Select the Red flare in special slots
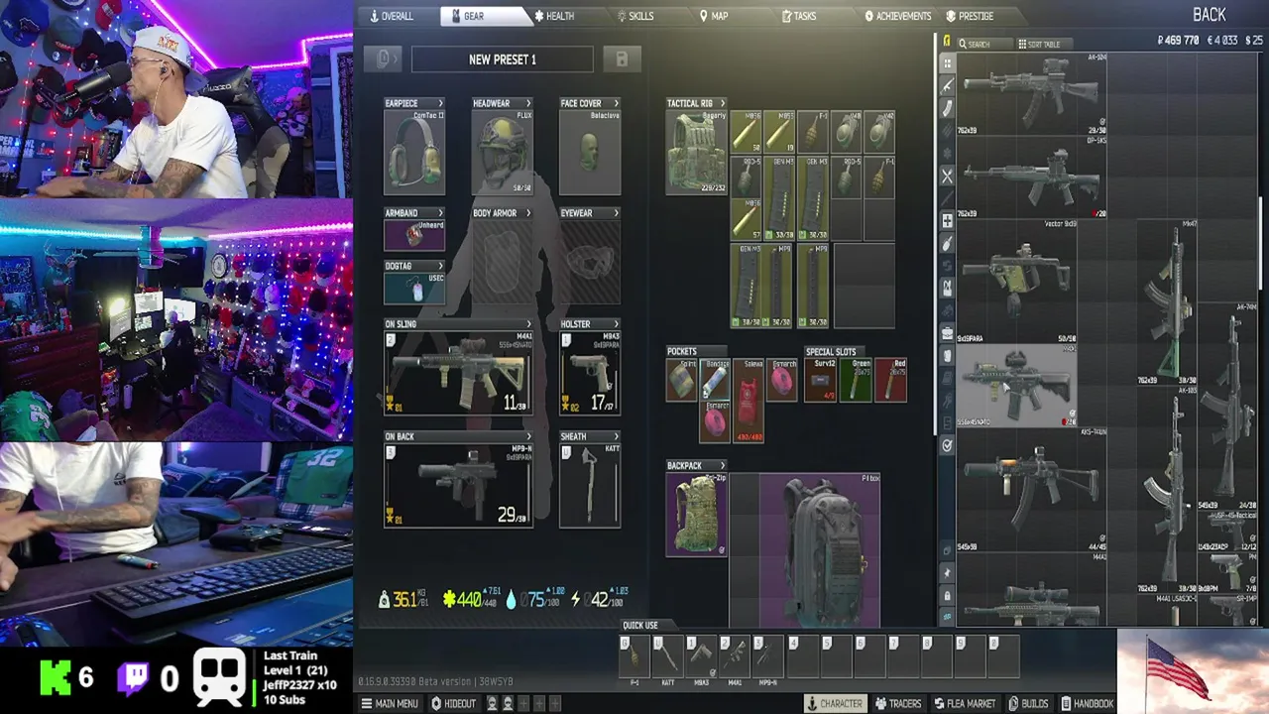The width and height of the screenshot is (1269, 714). tap(890, 380)
